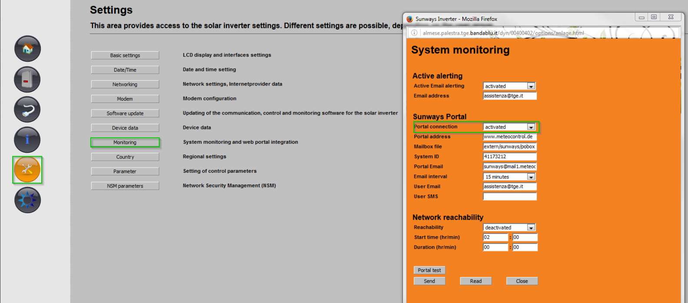Click 'Network settings, Internetprovider data' text
The image size is (688, 303).
tap(233, 84)
